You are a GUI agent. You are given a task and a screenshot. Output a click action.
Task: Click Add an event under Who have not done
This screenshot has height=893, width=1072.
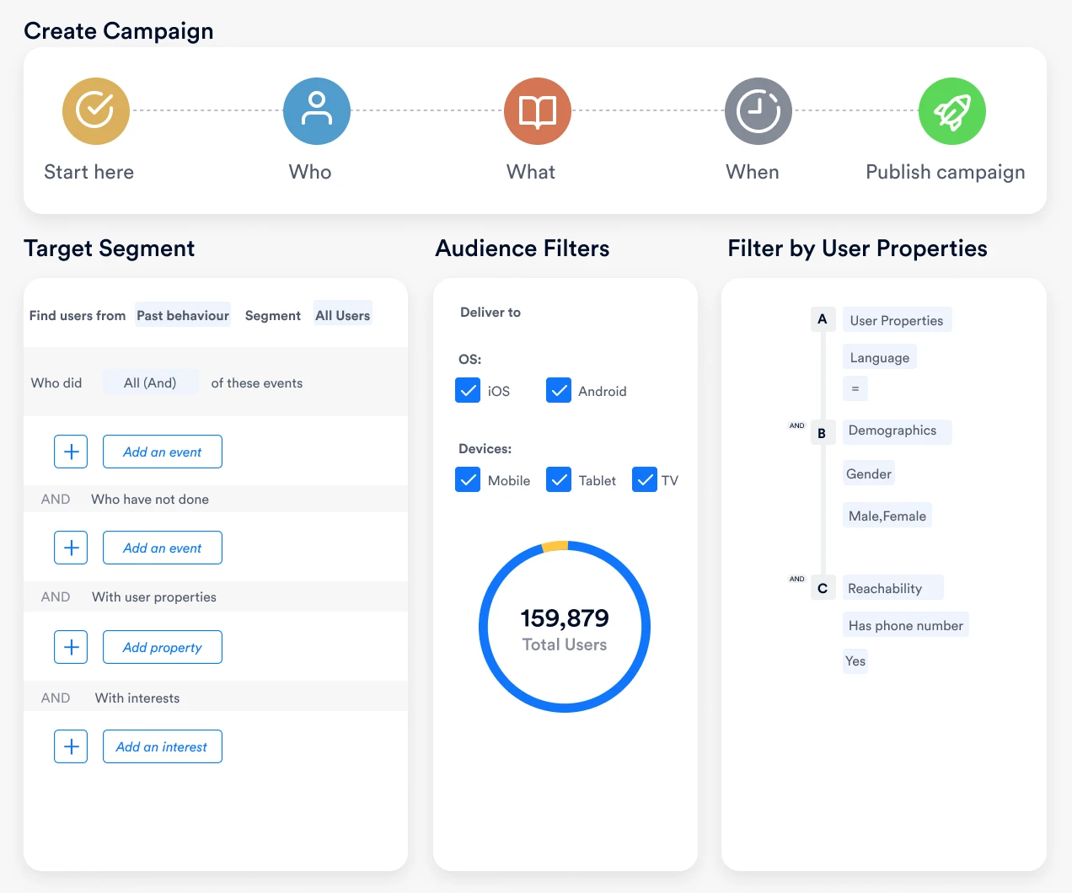(x=163, y=548)
